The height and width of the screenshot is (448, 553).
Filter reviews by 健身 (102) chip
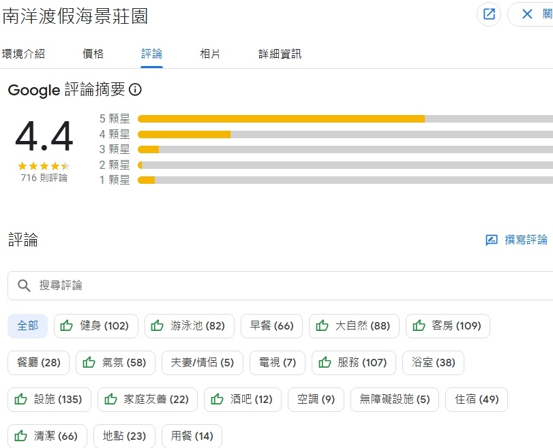click(96, 326)
